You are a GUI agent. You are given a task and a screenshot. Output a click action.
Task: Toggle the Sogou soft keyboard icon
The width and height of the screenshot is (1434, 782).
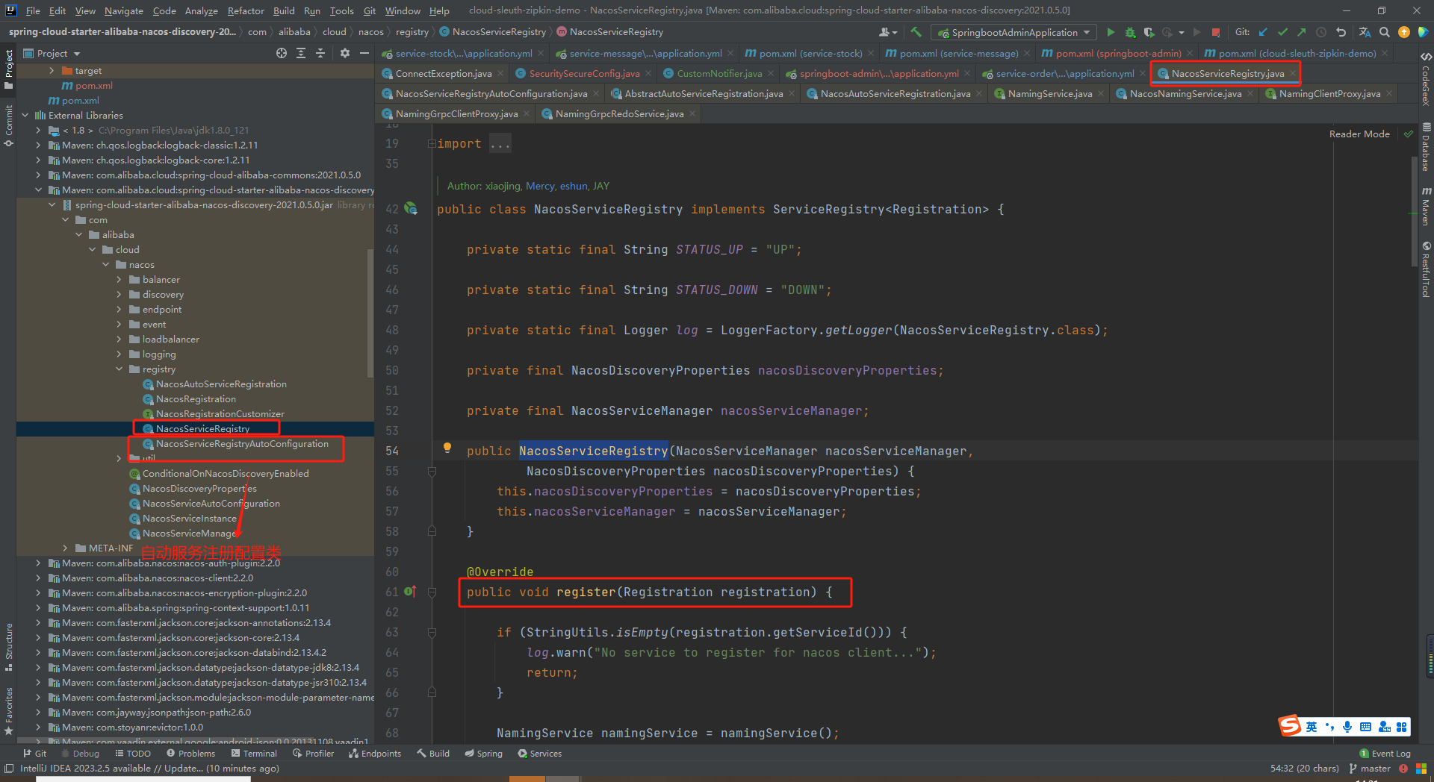(1365, 727)
